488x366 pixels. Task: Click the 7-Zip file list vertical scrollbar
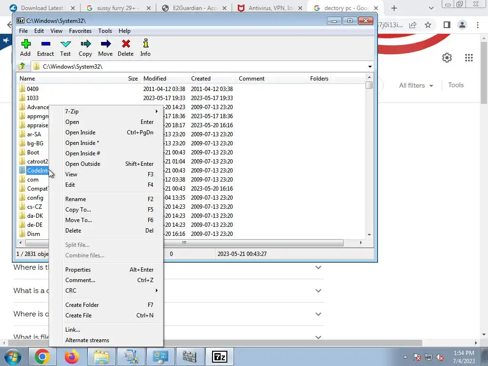pyautogui.click(x=369, y=156)
